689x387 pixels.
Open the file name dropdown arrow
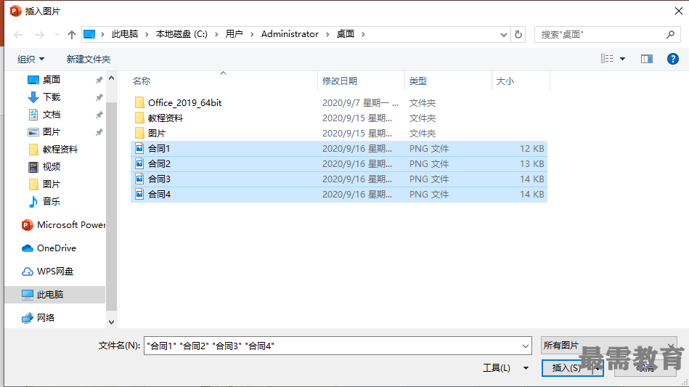(526, 346)
